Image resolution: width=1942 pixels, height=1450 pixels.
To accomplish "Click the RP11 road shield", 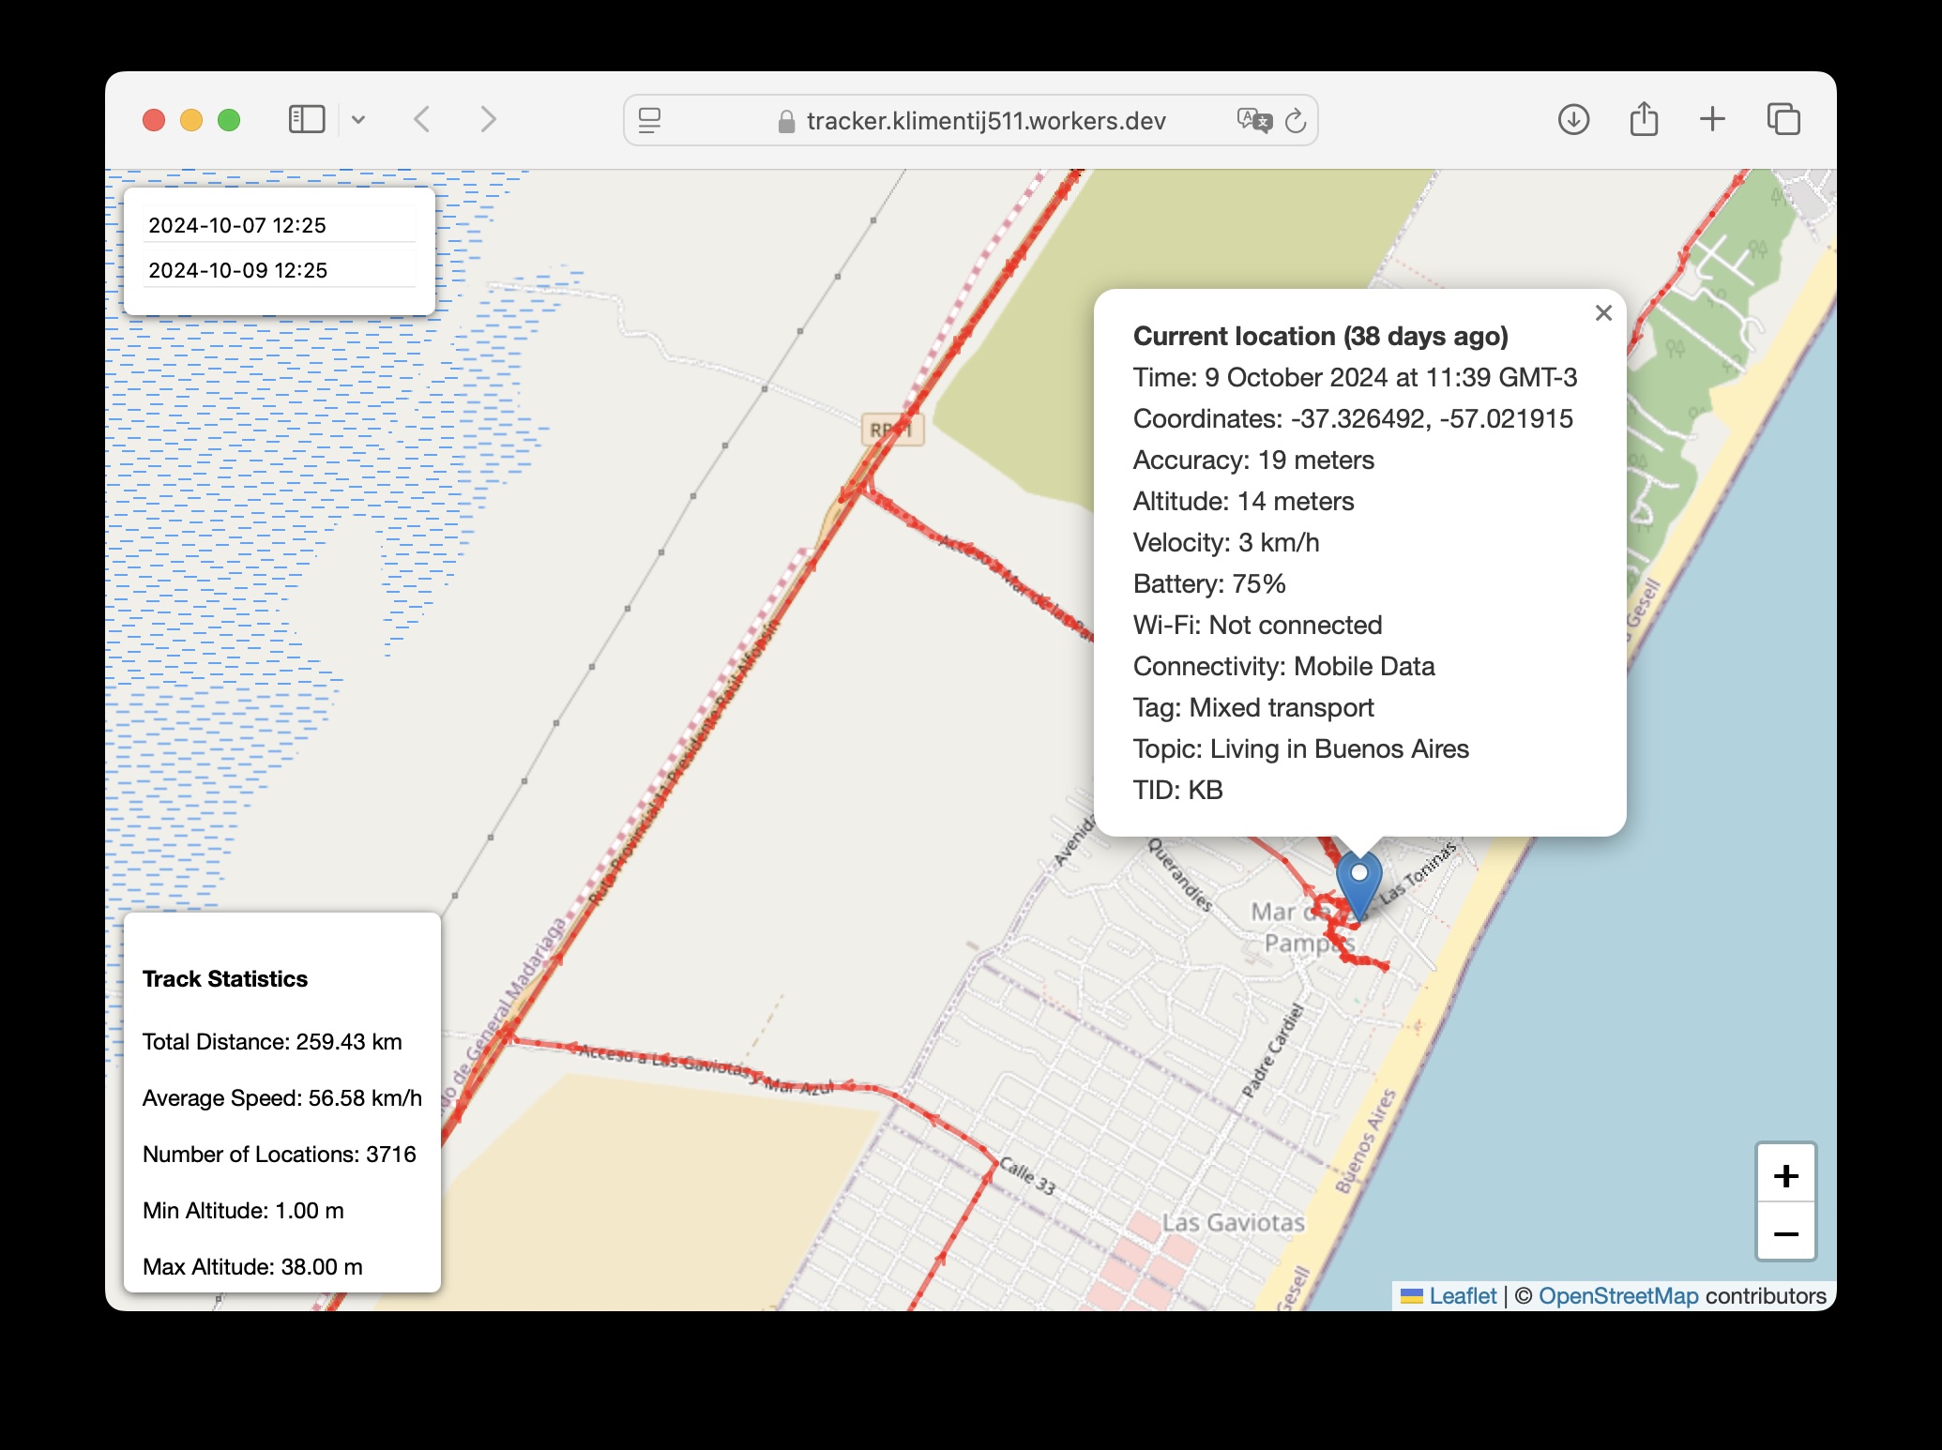I will (x=892, y=430).
